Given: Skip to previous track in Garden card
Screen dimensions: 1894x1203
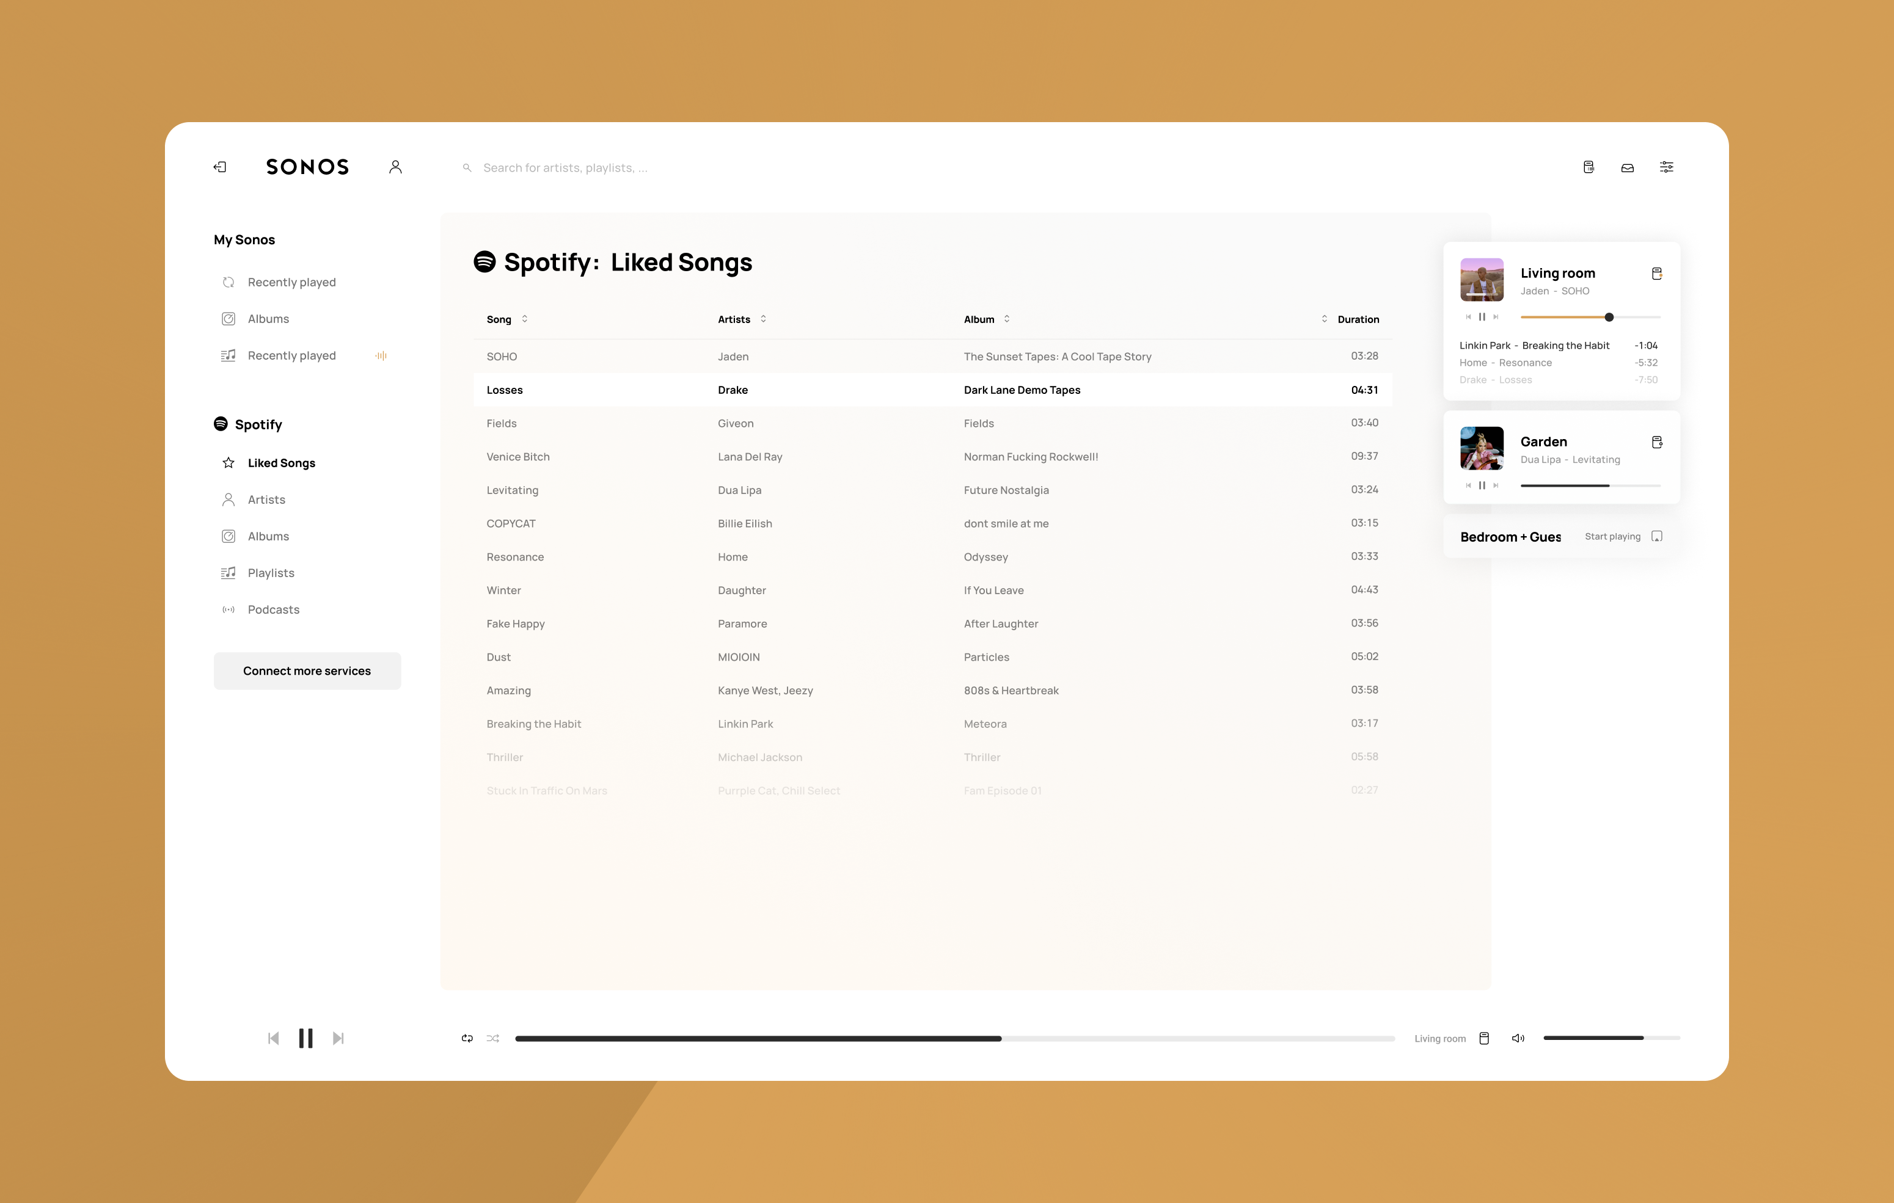Looking at the screenshot, I should pos(1468,485).
